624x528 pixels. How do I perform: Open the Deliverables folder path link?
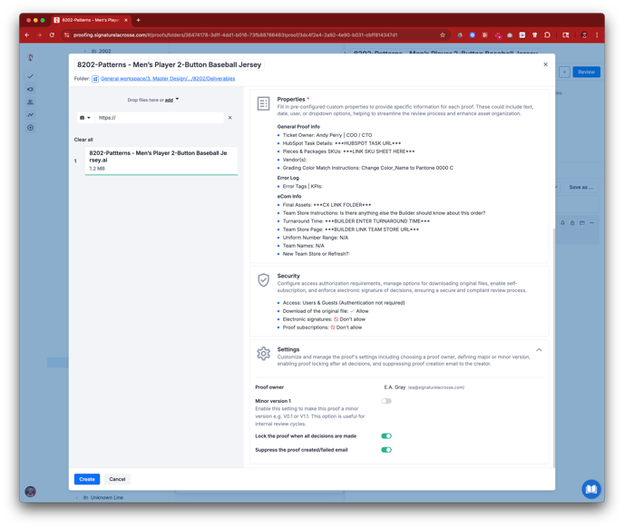[x=168, y=79]
